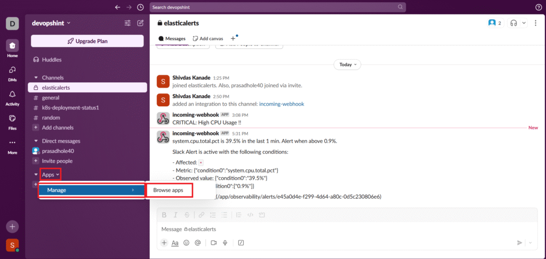Image resolution: width=546 pixels, height=259 pixels.
Task: Choose Browse apps from the submenu
Action: [168, 190]
